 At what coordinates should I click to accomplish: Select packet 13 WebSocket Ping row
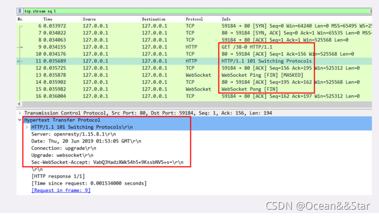194,75
